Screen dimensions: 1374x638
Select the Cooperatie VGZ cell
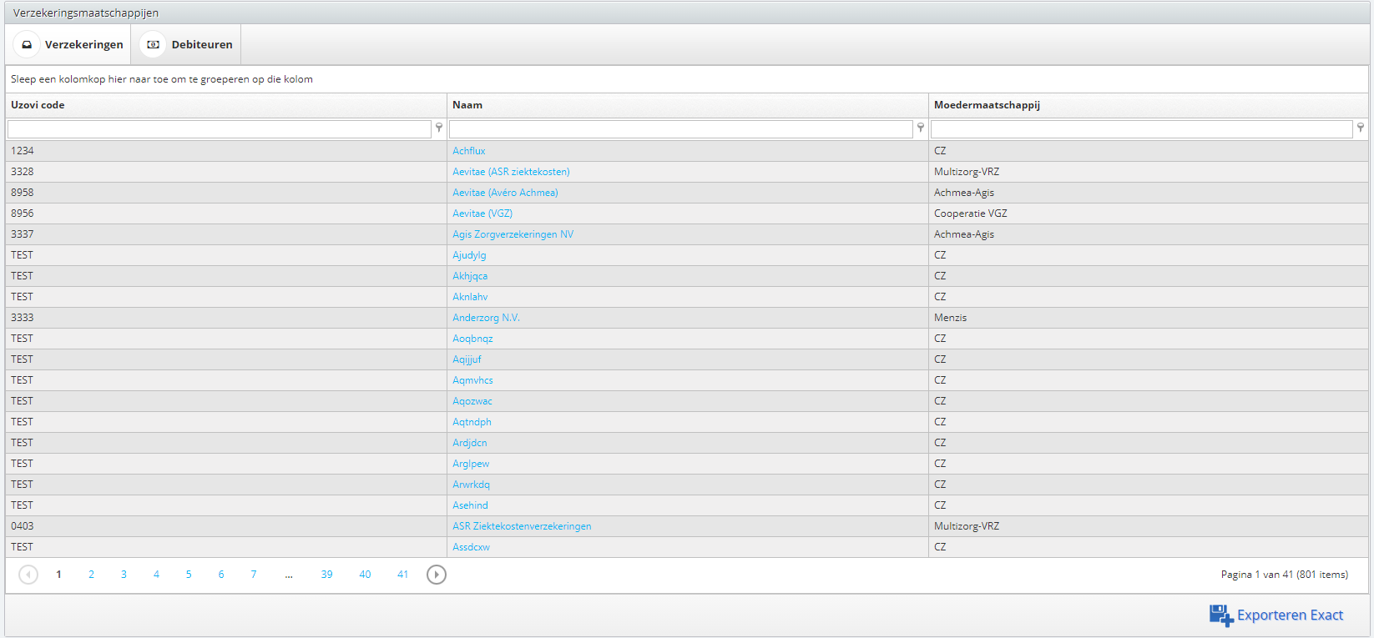(1149, 214)
